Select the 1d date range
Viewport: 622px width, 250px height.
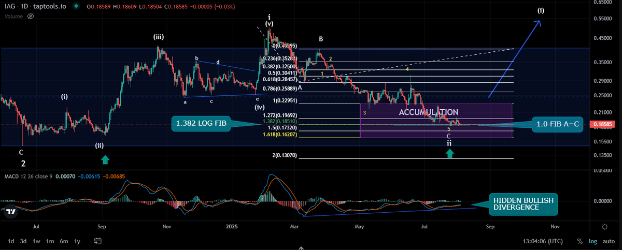click(10, 241)
